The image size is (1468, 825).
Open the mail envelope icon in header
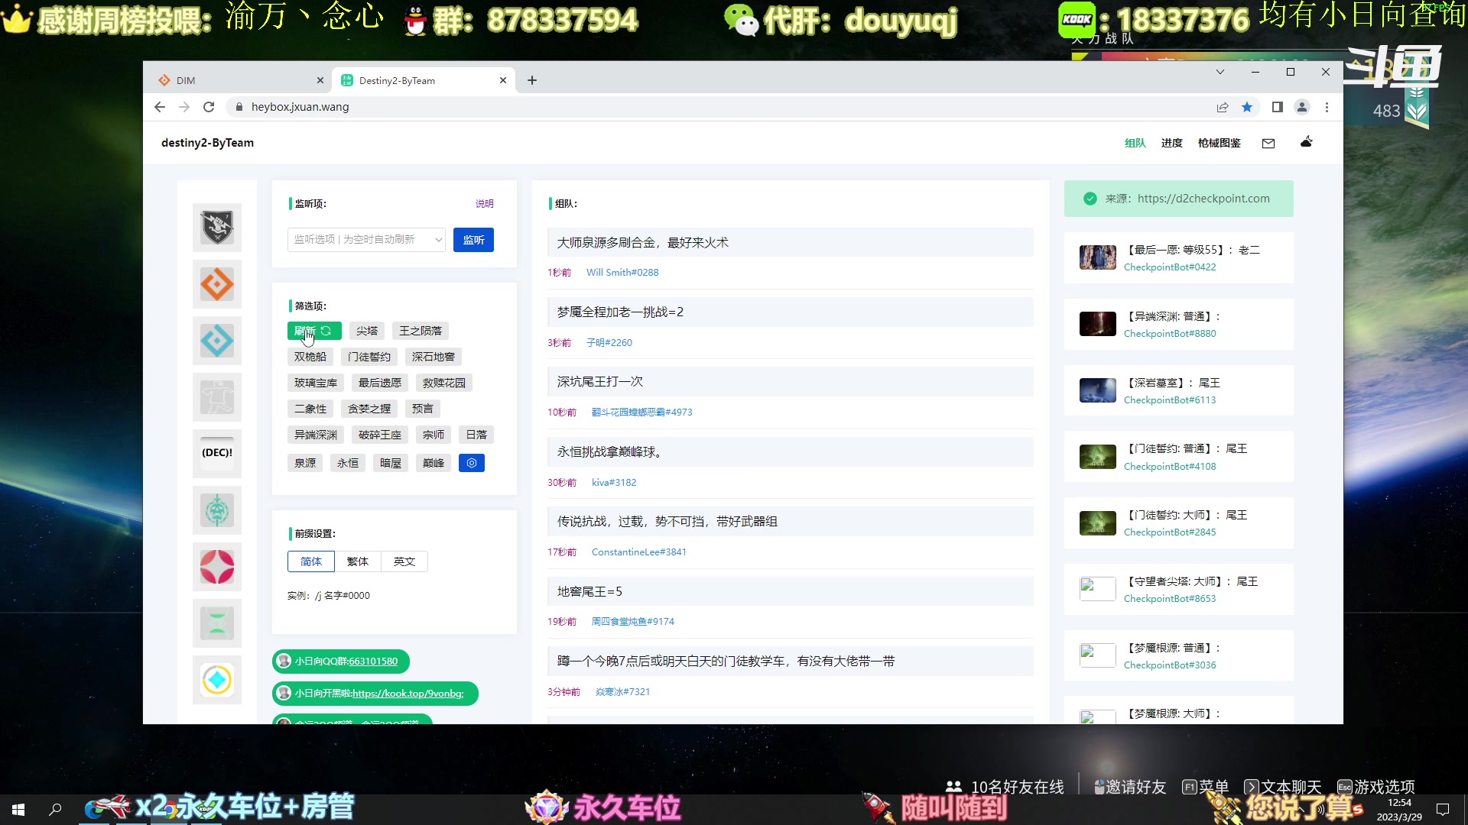[x=1268, y=143]
